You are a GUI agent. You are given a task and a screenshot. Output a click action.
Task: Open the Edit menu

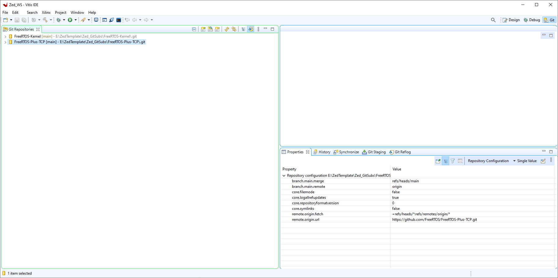(15, 13)
